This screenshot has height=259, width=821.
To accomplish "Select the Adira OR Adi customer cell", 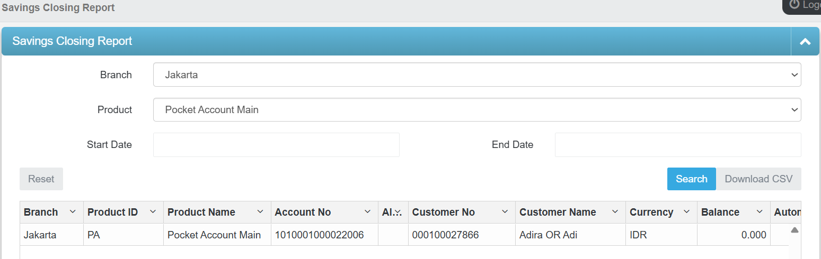I will pos(548,235).
